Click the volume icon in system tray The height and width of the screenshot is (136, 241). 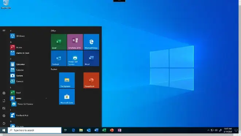[x=216, y=130]
